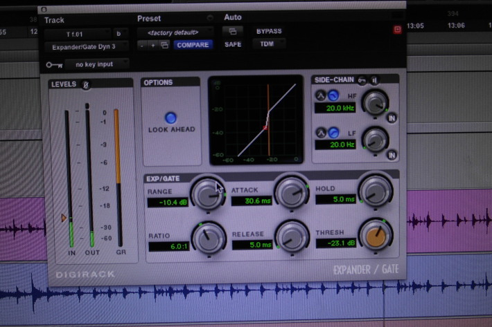Click the Ratio value field 6.0:1
492x327 pixels.
[x=169, y=247]
